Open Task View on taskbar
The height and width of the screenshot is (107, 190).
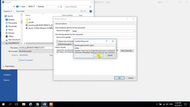click(x=17, y=104)
